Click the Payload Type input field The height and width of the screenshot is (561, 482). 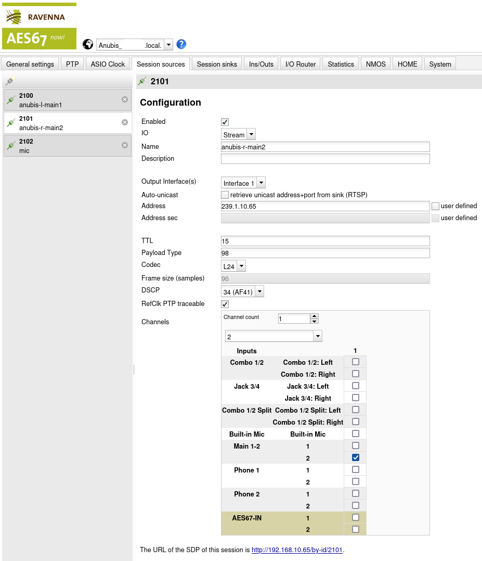325,253
